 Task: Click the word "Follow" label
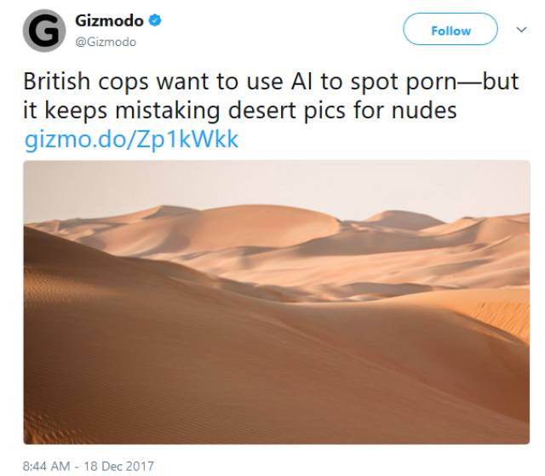[x=450, y=31]
